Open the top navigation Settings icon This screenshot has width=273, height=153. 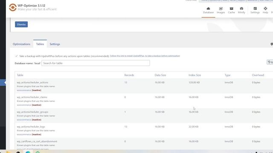(255, 10)
